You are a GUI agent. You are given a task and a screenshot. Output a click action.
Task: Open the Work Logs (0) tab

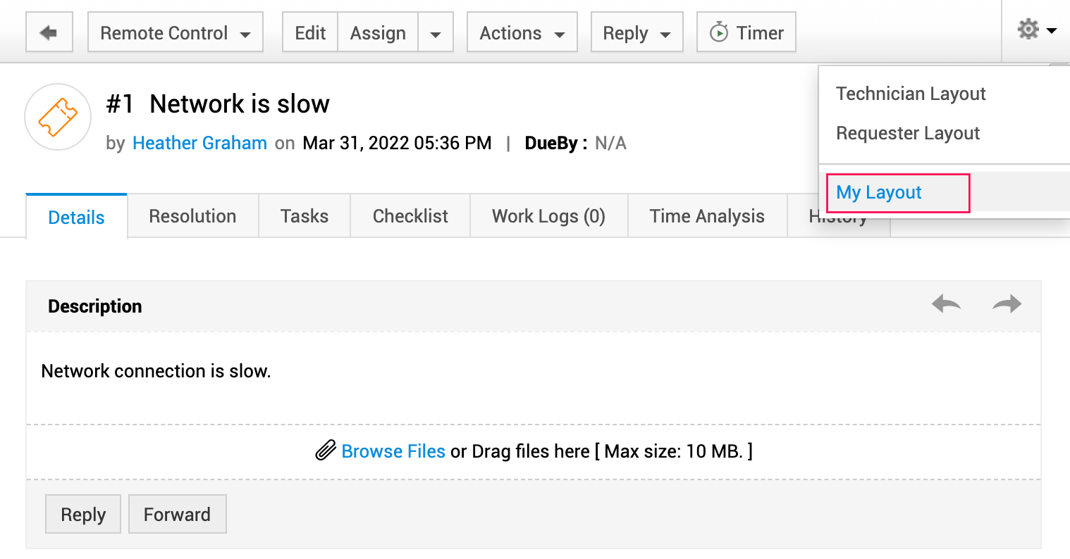[x=548, y=216]
